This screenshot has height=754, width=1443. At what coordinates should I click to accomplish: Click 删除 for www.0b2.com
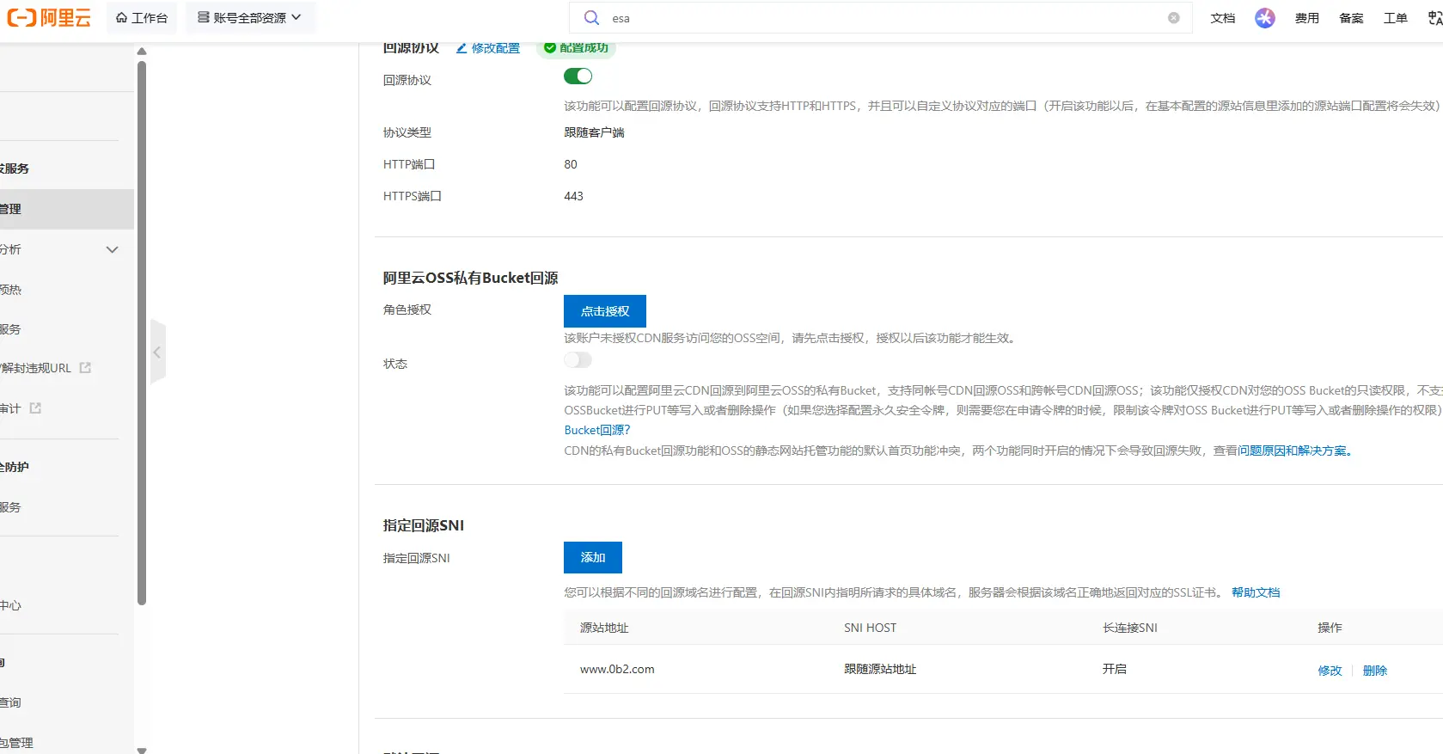click(x=1375, y=671)
